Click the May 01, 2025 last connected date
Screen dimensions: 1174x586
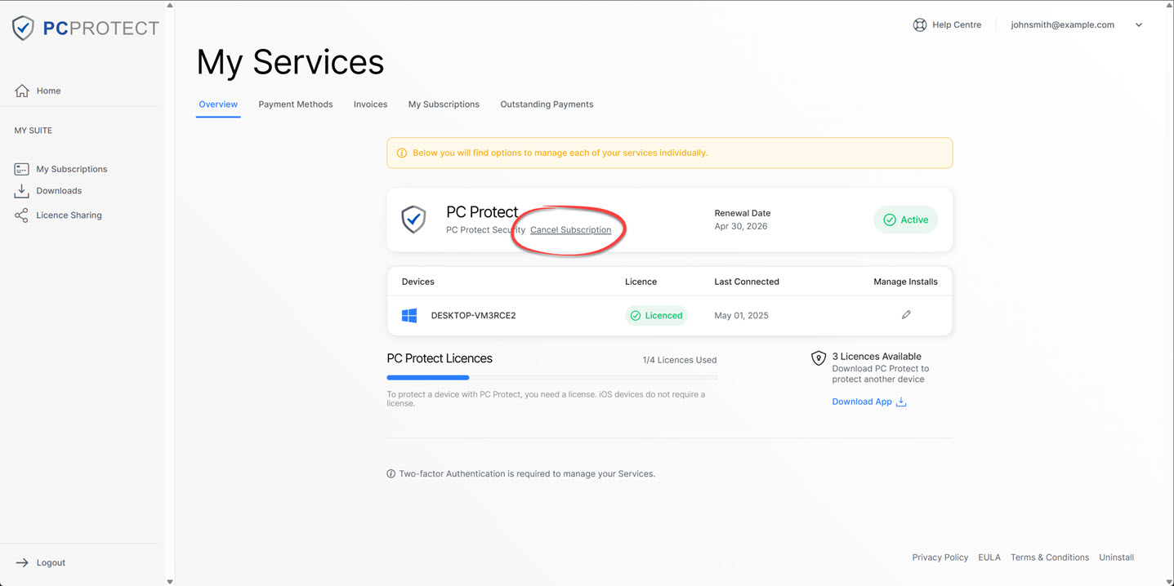coord(741,315)
